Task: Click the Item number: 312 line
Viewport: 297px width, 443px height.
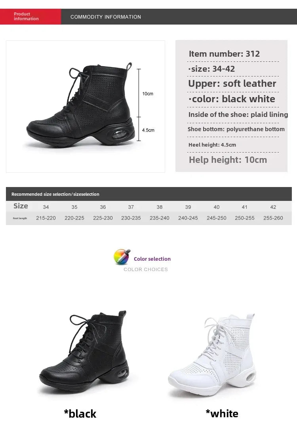Action: coord(224,53)
